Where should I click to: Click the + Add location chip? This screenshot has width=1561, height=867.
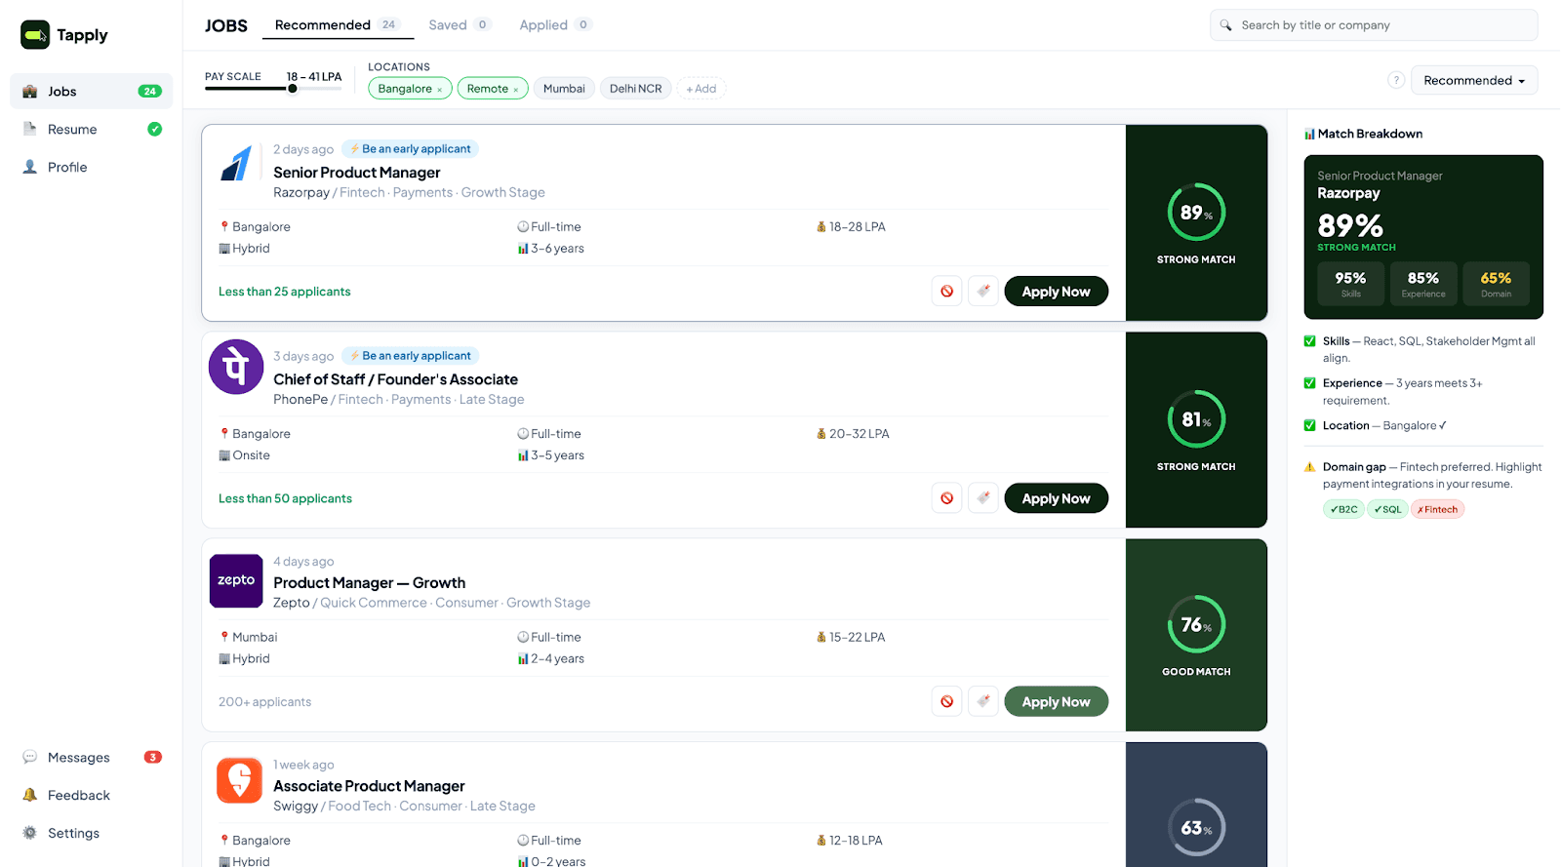tap(701, 89)
